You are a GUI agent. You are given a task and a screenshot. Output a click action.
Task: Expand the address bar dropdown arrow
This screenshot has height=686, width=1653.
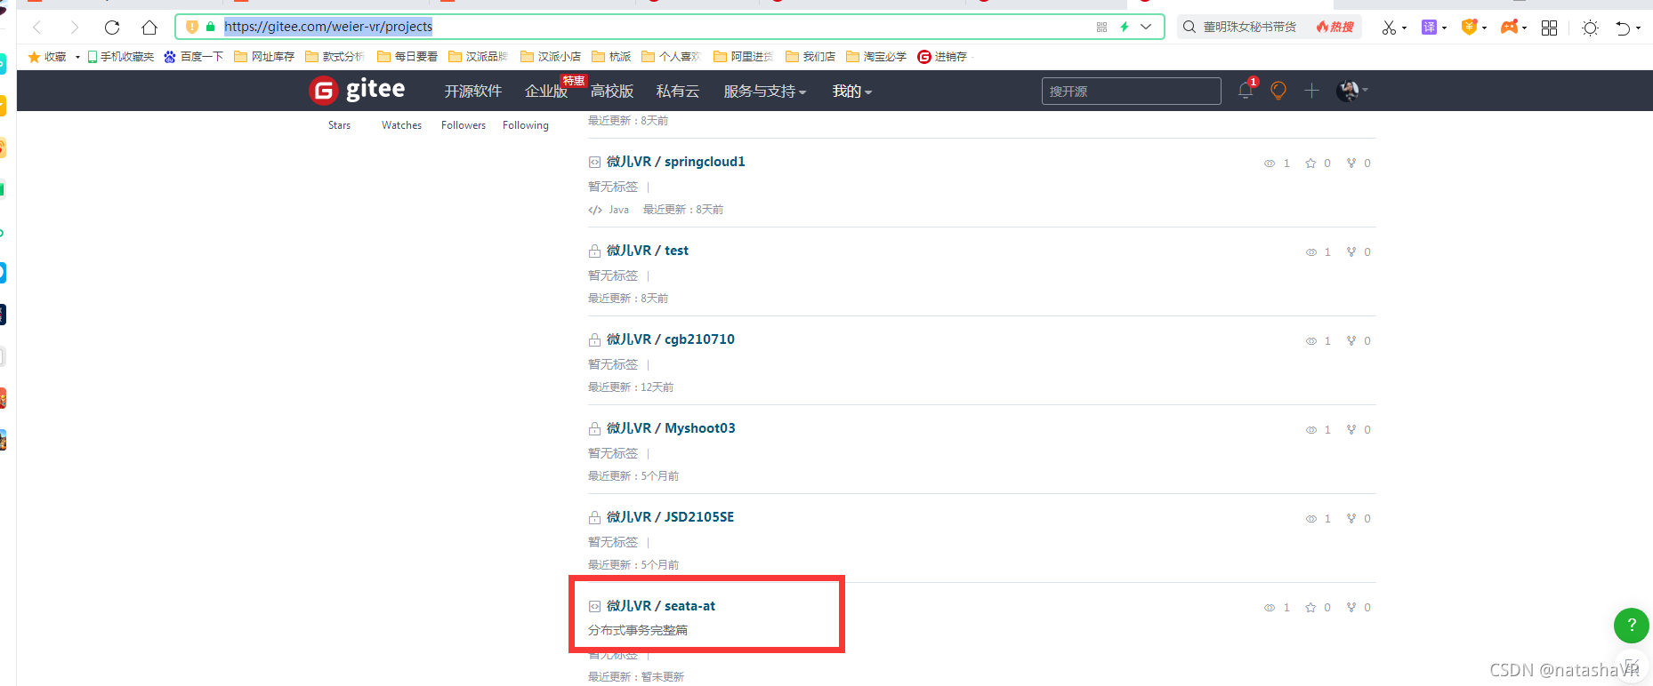click(x=1146, y=27)
